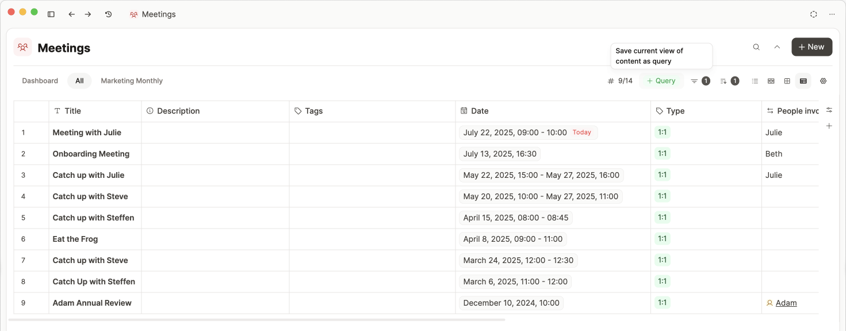Go back with the left arrow
The image size is (846, 331).
pyautogui.click(x=71, y=14)
